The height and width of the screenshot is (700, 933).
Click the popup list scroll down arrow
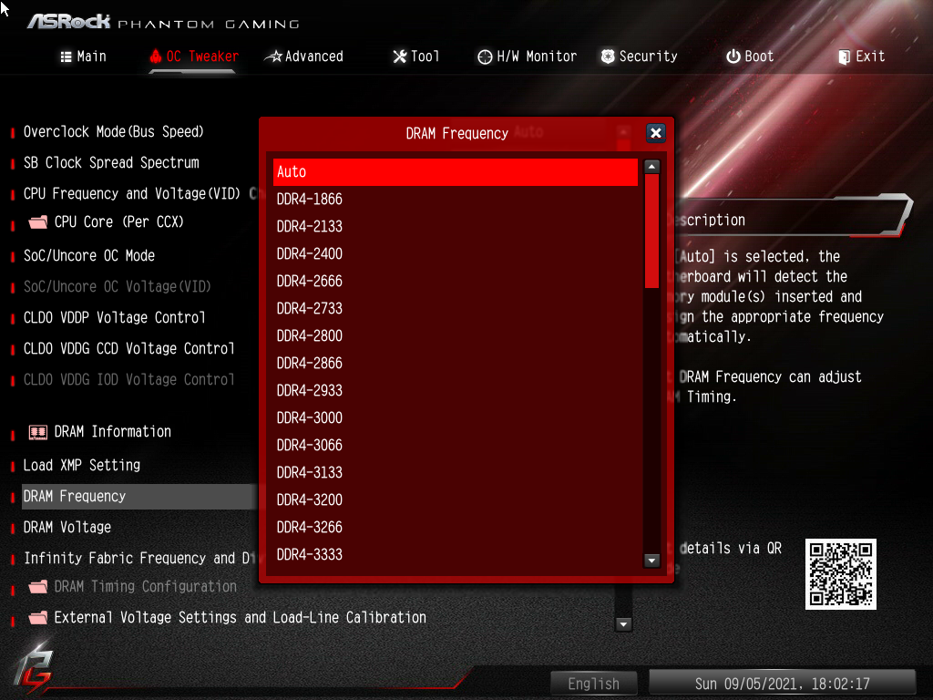652,561
